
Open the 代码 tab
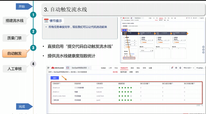[x=116, y=68]
